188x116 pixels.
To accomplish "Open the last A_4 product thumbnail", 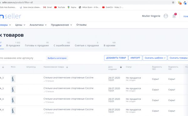I will 13,111.
